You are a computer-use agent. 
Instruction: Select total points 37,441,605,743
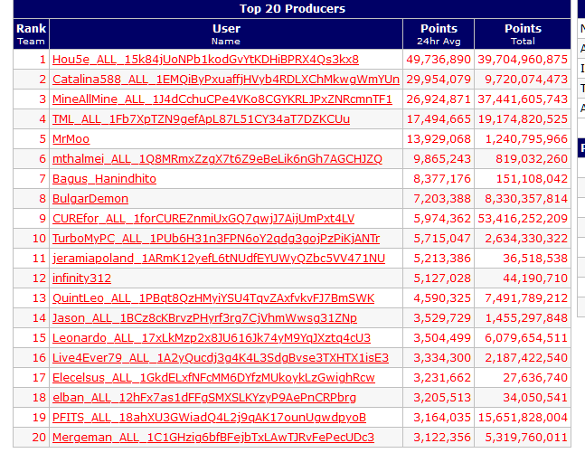click(x=523, y=99)
